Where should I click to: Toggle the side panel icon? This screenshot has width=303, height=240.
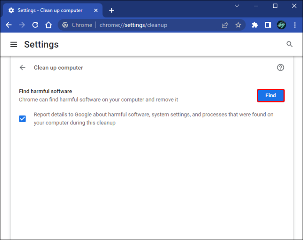click(268, 25)
